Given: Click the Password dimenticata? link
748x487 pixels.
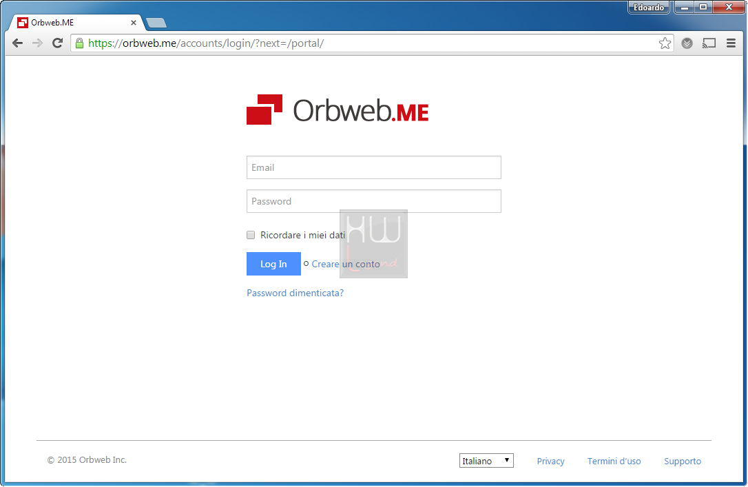Looking at the screenshot, I should [x=295, y=293].
